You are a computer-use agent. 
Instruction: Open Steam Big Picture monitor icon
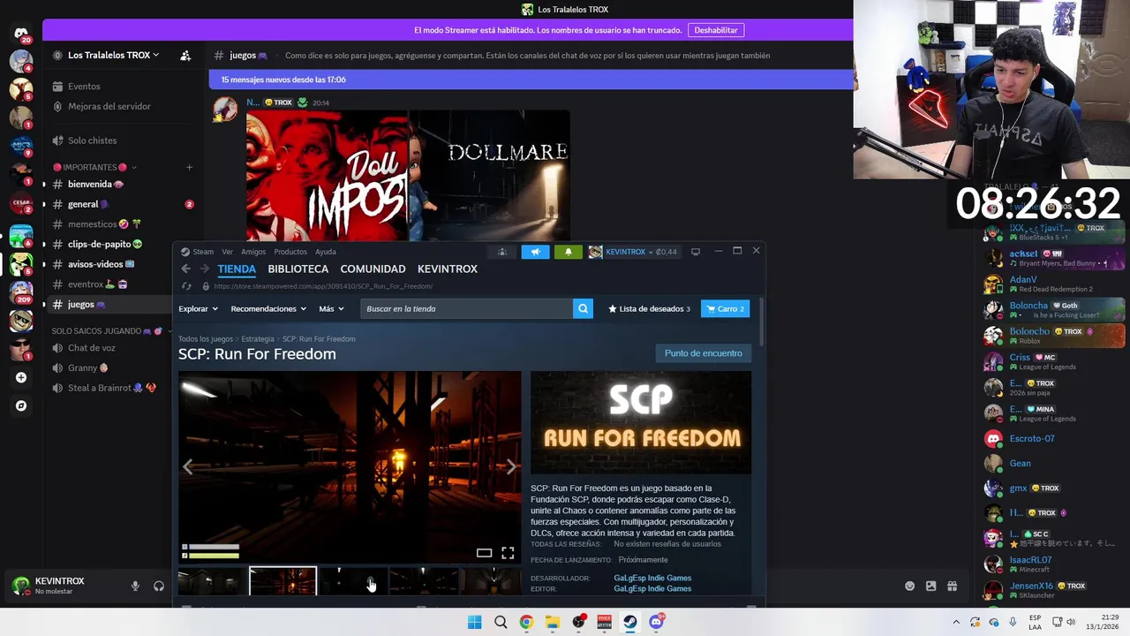tap(696, 252)
